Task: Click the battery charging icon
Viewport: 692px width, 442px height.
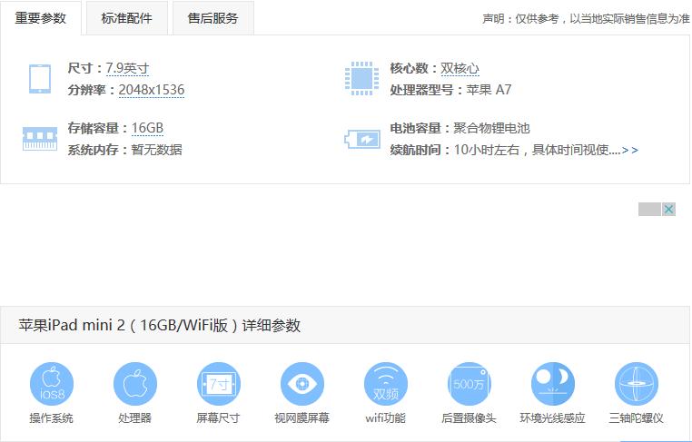Action: 361,140
